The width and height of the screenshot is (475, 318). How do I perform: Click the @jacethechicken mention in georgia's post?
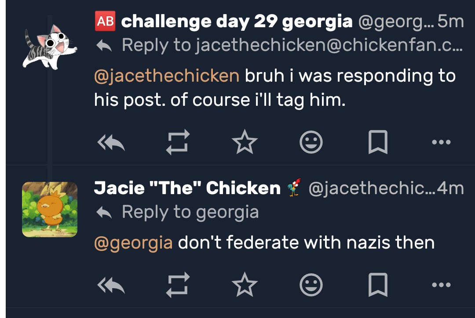(x=167, y=76)
